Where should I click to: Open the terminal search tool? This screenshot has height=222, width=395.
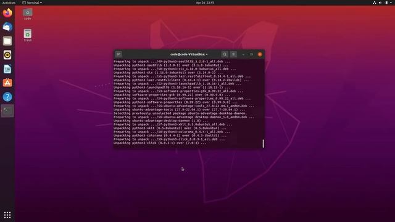coord(225,54)
